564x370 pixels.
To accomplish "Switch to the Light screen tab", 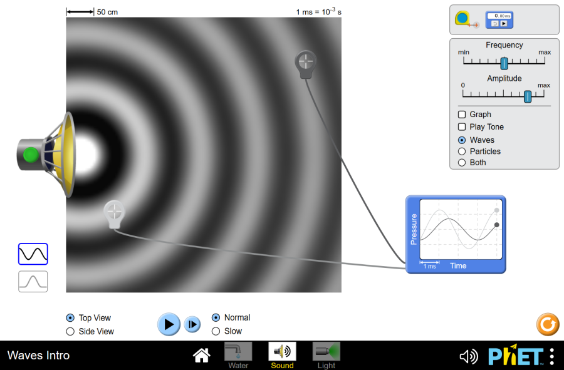I will point(326,354).
